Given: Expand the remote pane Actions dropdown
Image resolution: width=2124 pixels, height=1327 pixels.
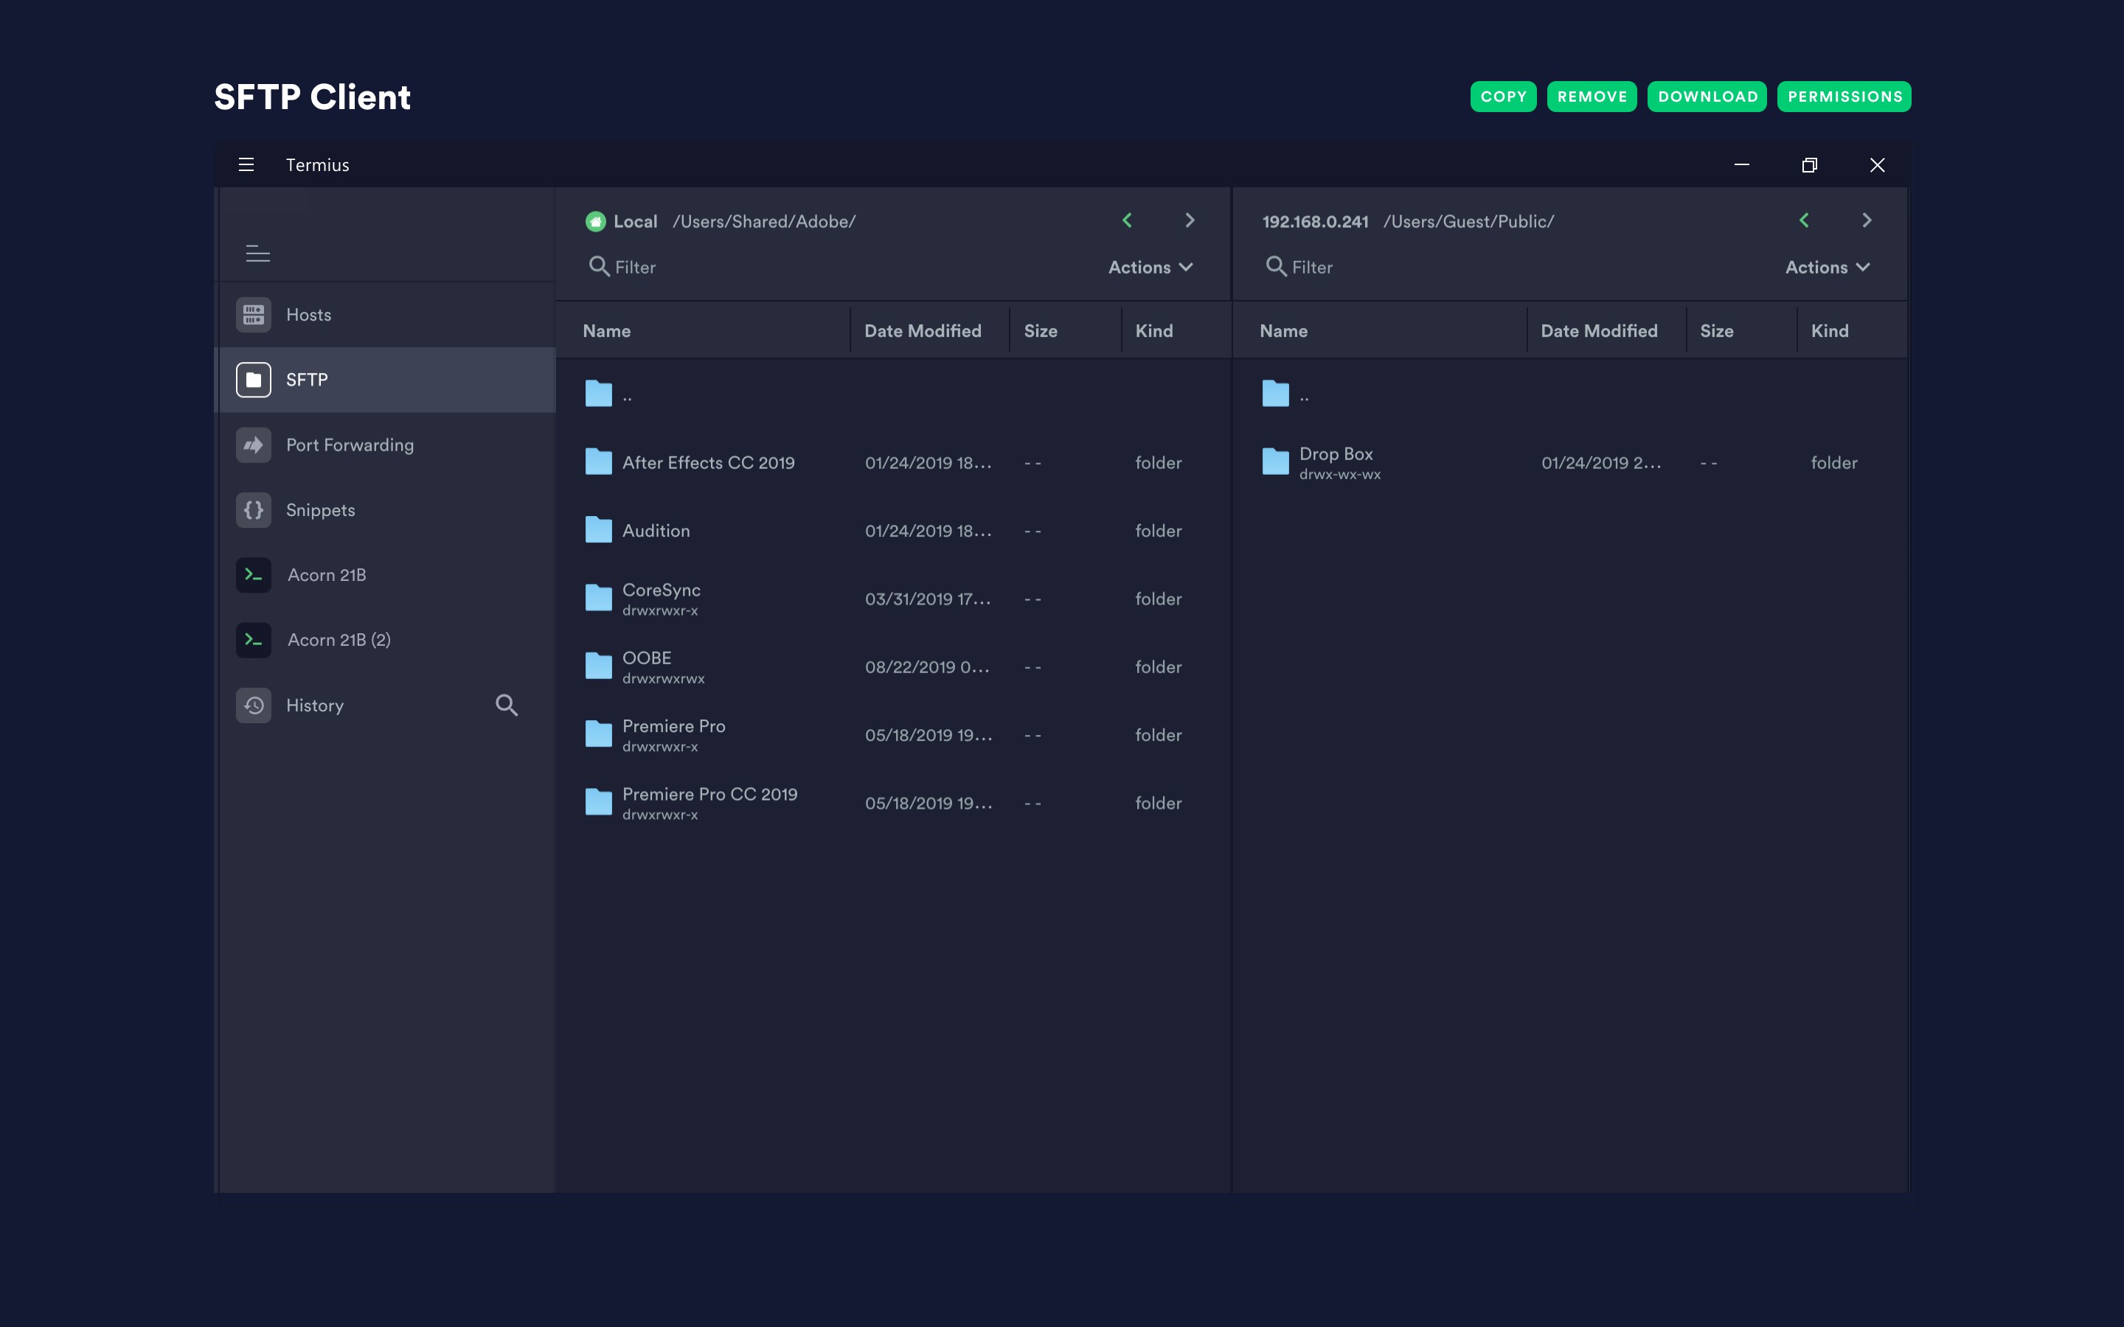Looking at the screenshot, I should (x=1828, y=267).
